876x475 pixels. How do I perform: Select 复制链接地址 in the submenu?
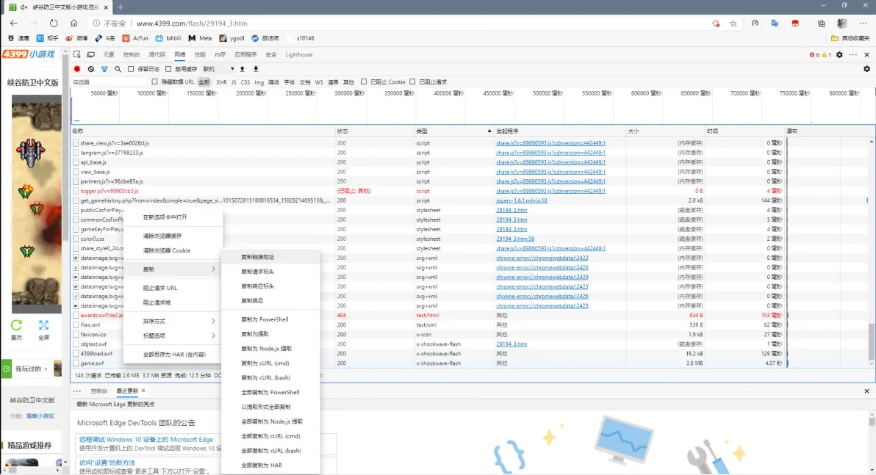tap(270, 257)
